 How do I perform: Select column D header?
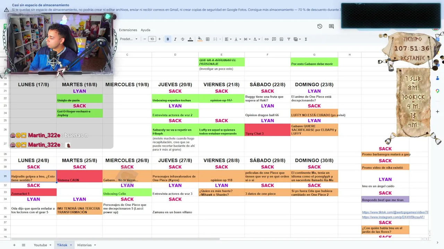pos(175,55)
